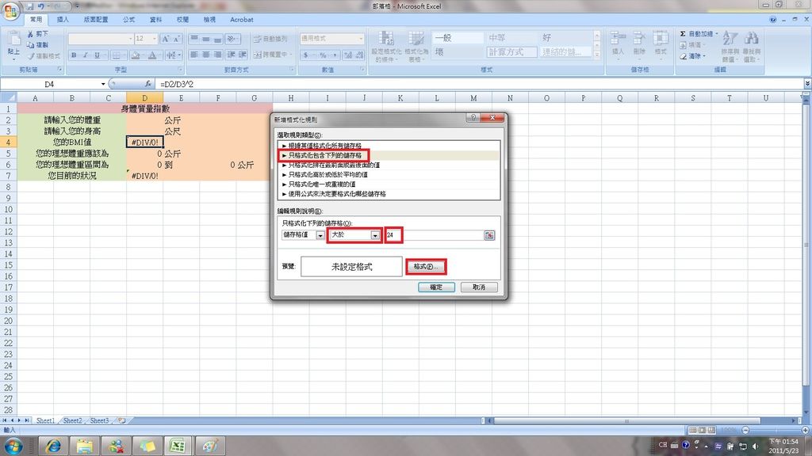Switch to the 檢視 ribbon tab
Screen dimensions: 812x456
click(209, 20)
